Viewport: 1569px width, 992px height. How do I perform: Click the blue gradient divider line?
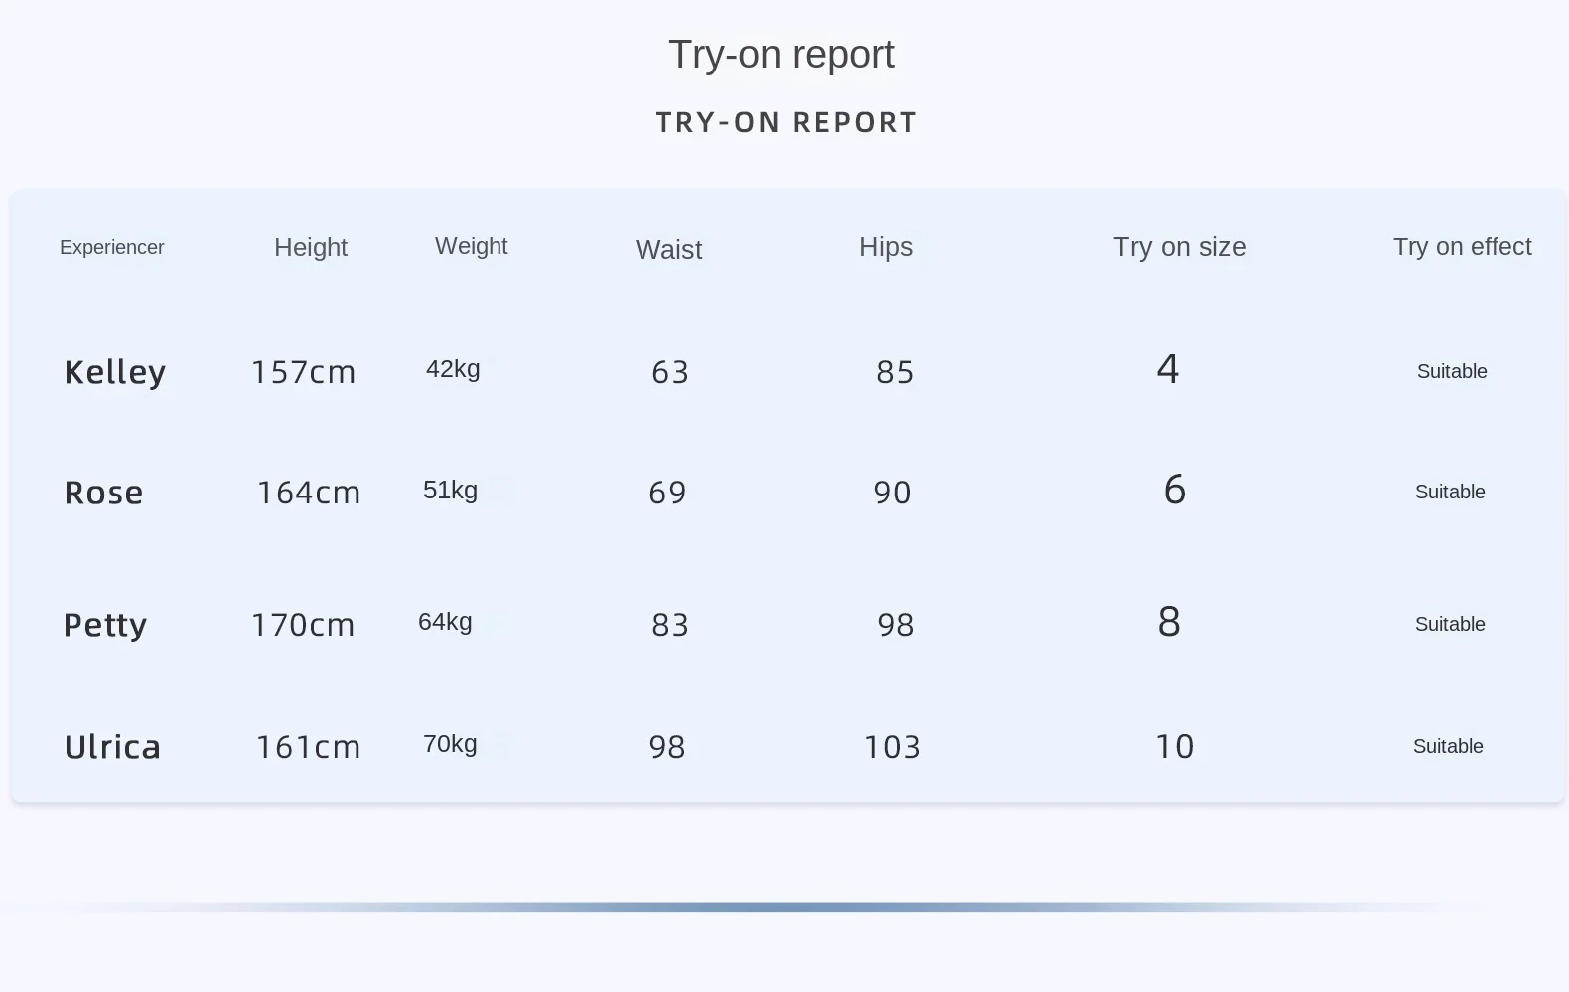coord(745,907)
